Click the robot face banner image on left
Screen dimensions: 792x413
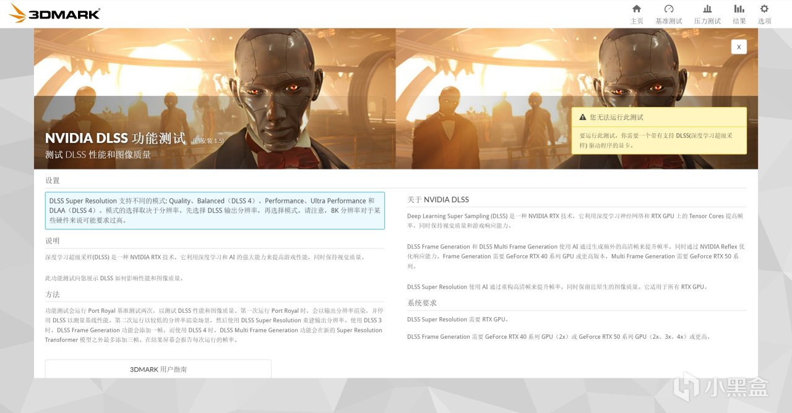(x=215, y=99)
